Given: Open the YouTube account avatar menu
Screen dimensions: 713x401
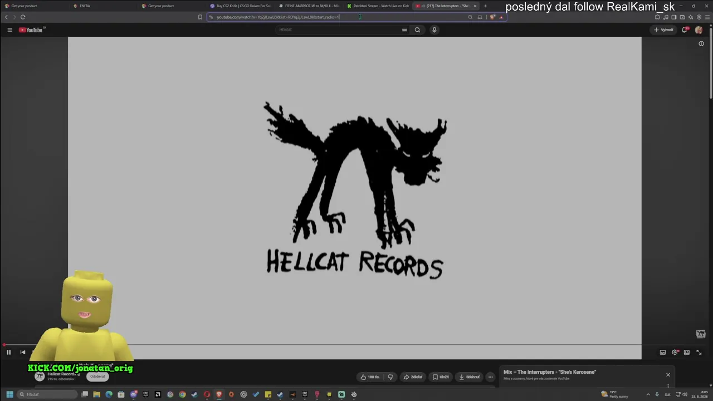Looking at the screenshot, I should (699, 30).
